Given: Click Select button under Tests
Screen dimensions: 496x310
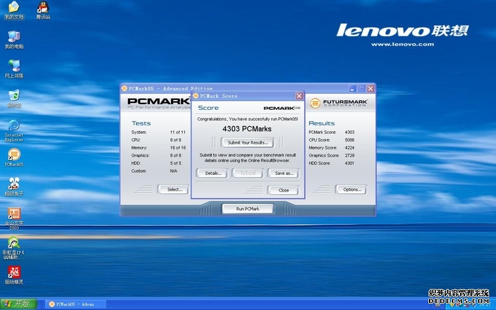Looking at the screenshot, I should click(175, 190).
